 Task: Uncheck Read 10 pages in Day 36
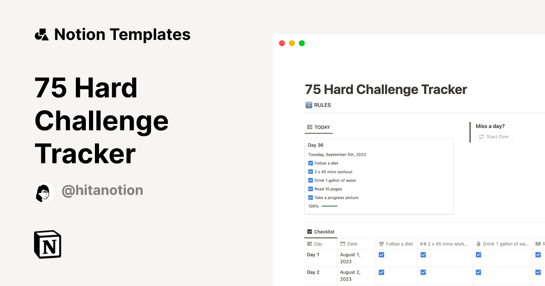click(311, 189)
